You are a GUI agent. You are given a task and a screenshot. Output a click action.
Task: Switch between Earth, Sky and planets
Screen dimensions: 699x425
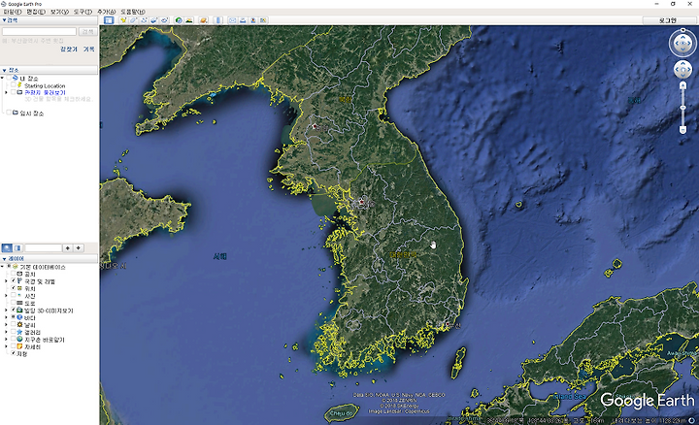(203, 20)
